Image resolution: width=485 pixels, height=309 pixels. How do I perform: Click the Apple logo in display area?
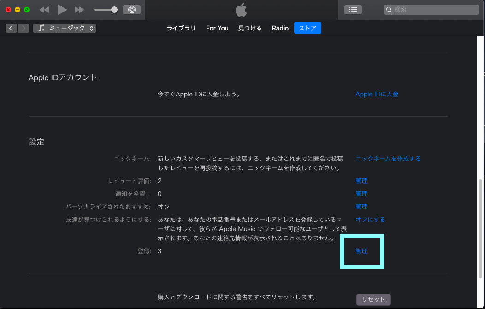pos(241,10)
